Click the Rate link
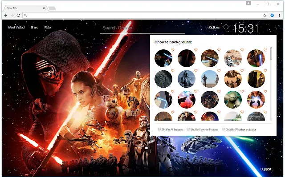The height and width of the screenshot is (178, 285). tap(48, 28)
